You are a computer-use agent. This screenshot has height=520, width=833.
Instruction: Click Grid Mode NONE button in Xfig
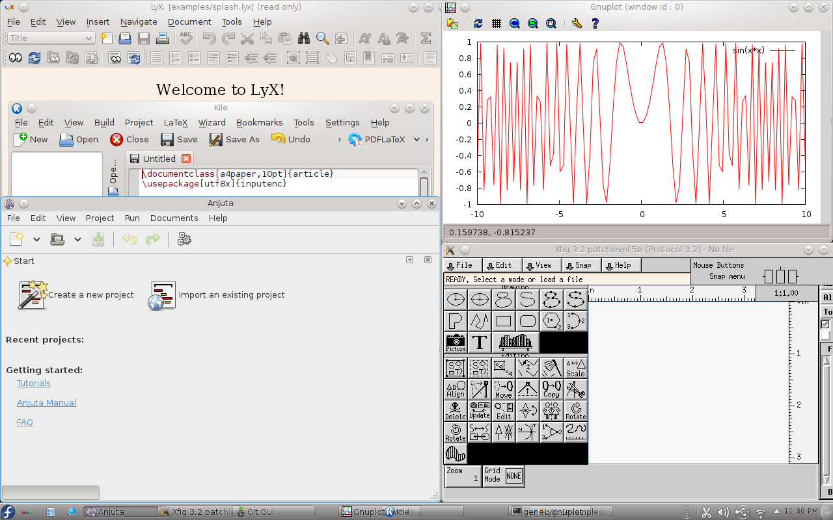coord(514,476)
